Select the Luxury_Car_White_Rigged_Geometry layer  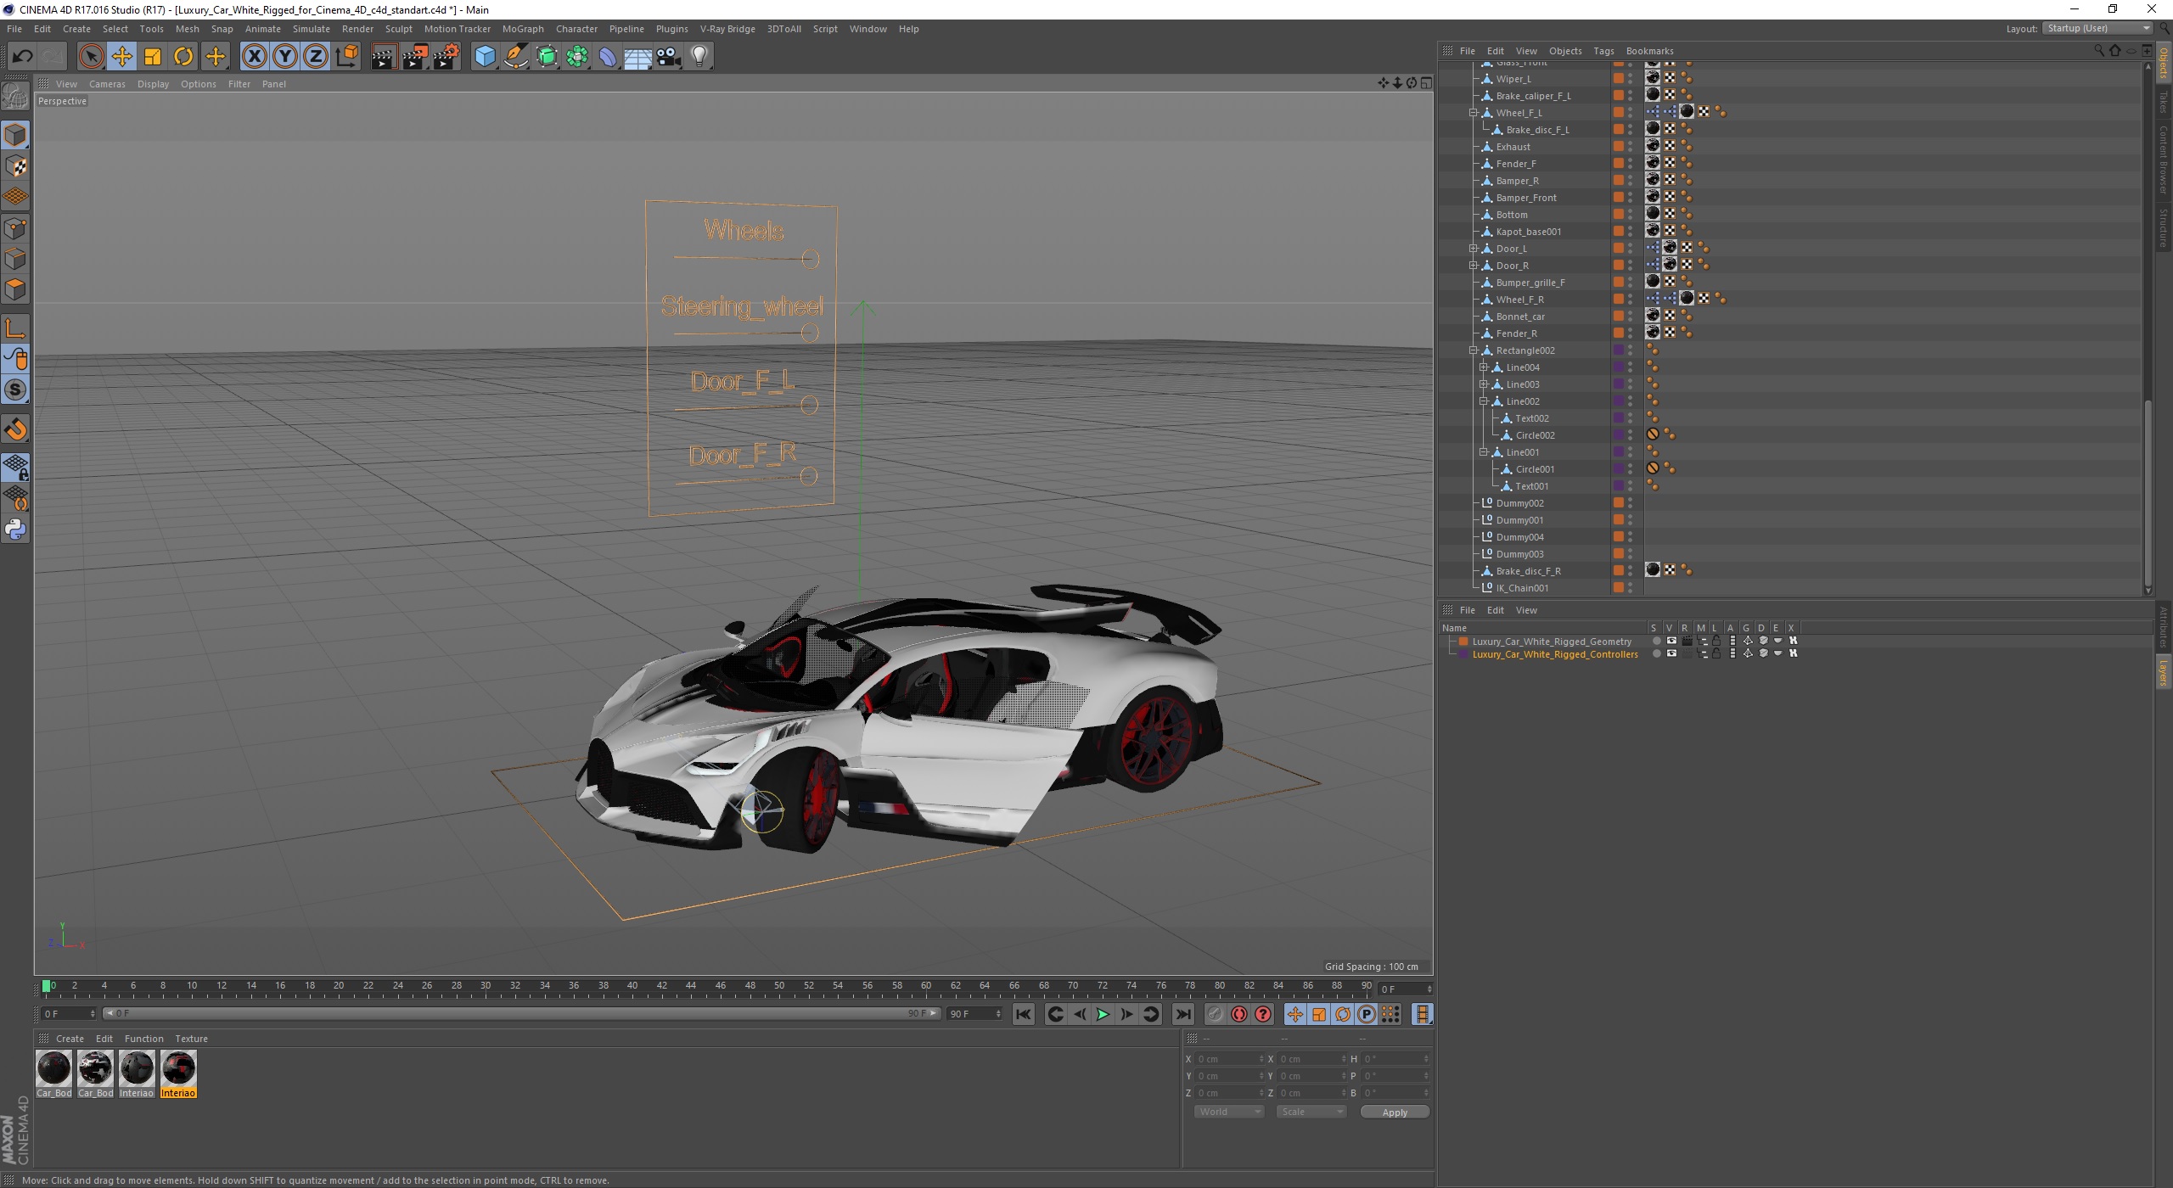(1552, 642)
